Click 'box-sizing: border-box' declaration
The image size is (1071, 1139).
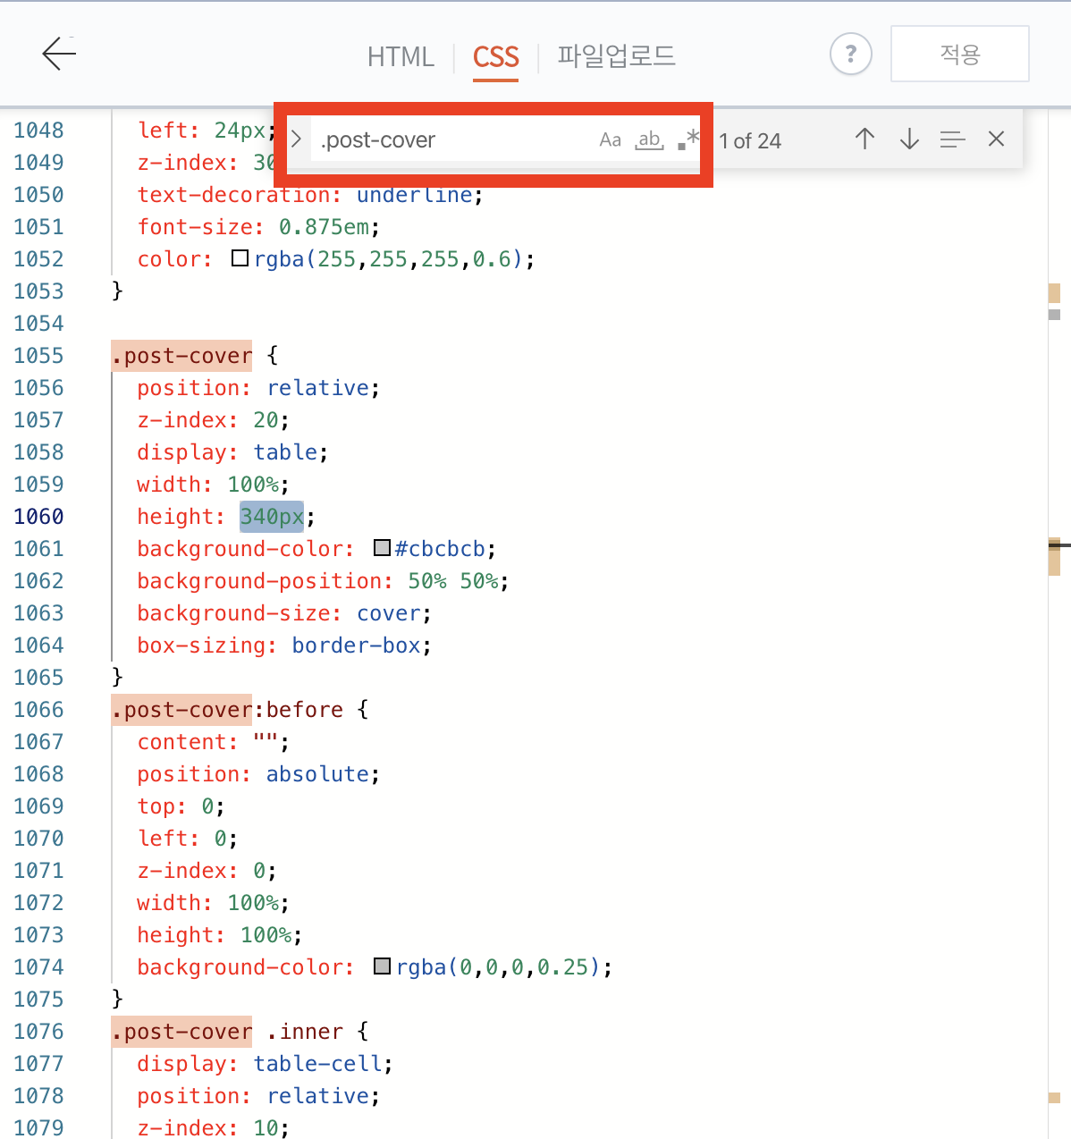pyautogui.click(x=284, y=645)
